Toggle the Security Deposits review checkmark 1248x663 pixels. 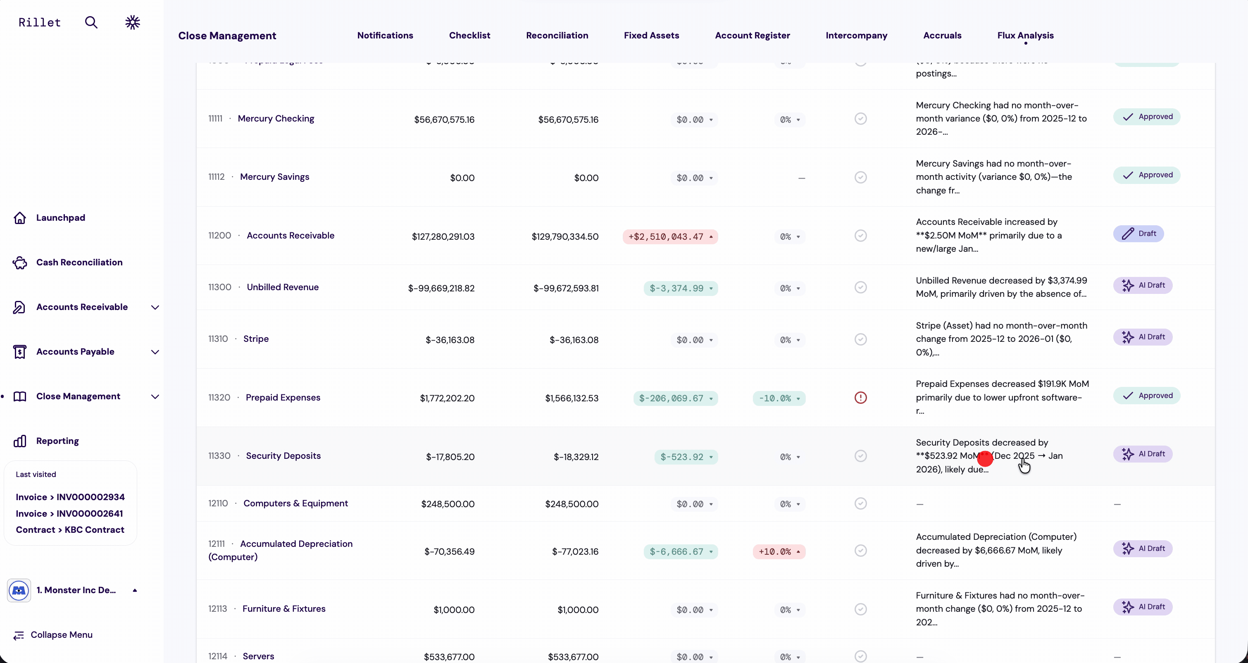pyautogui.click(x=860, y=456)
